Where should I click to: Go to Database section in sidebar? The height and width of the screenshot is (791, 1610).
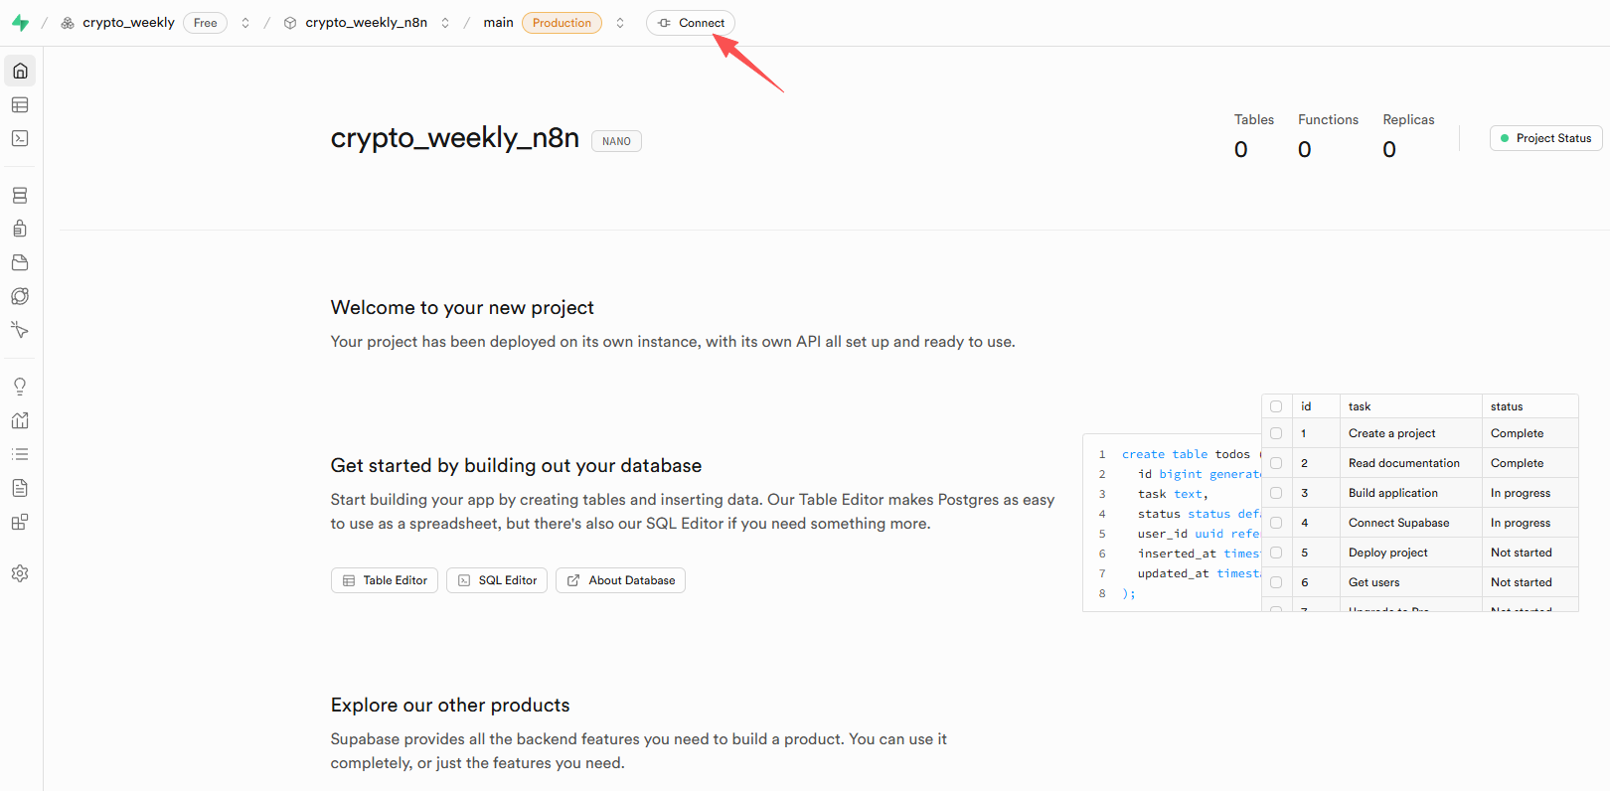point(20,196)
